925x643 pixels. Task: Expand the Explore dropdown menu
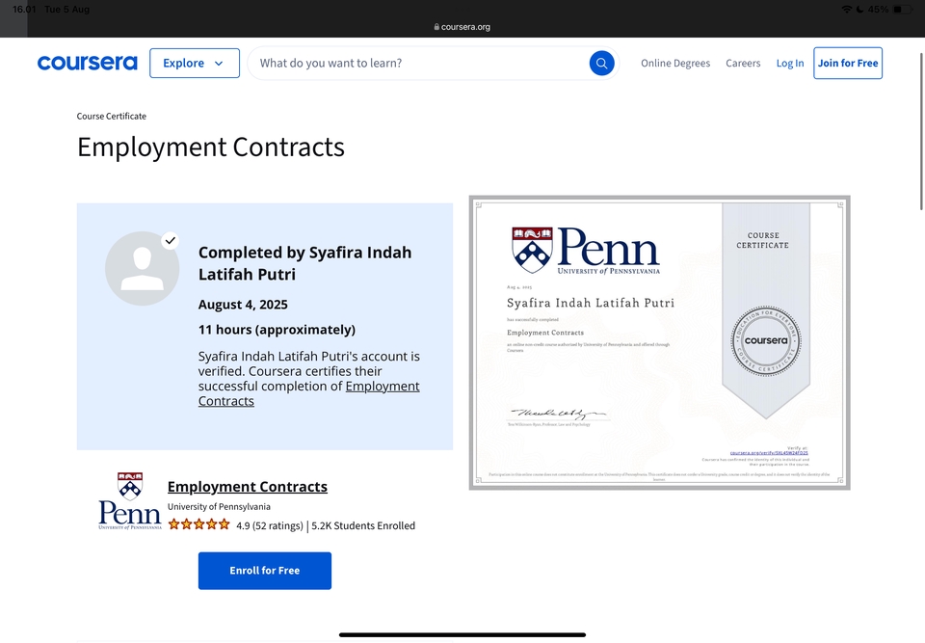(x=194, y=64)
